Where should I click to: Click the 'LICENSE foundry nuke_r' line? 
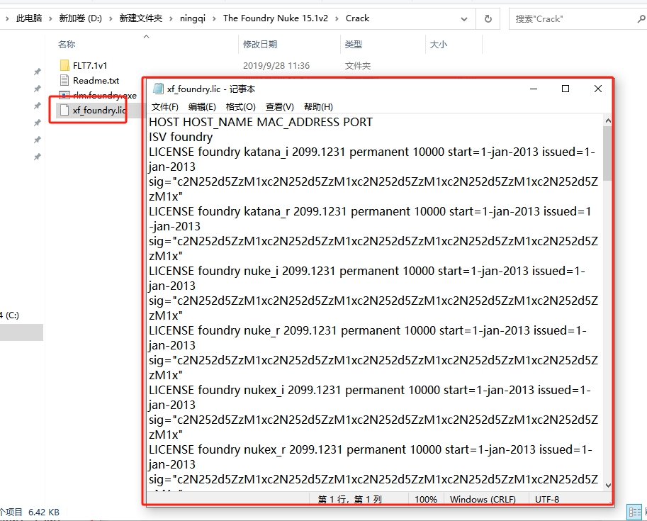pos(368,330)
